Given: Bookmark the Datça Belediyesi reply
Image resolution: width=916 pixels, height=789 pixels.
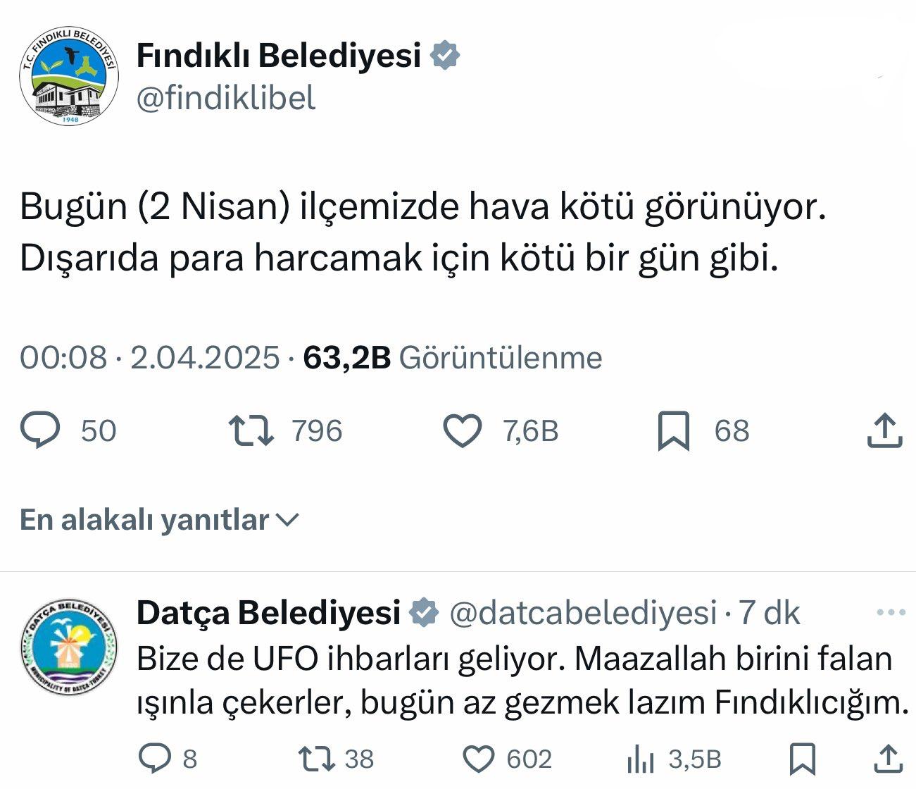Looking at the screenshot, I should coord(802,759).
